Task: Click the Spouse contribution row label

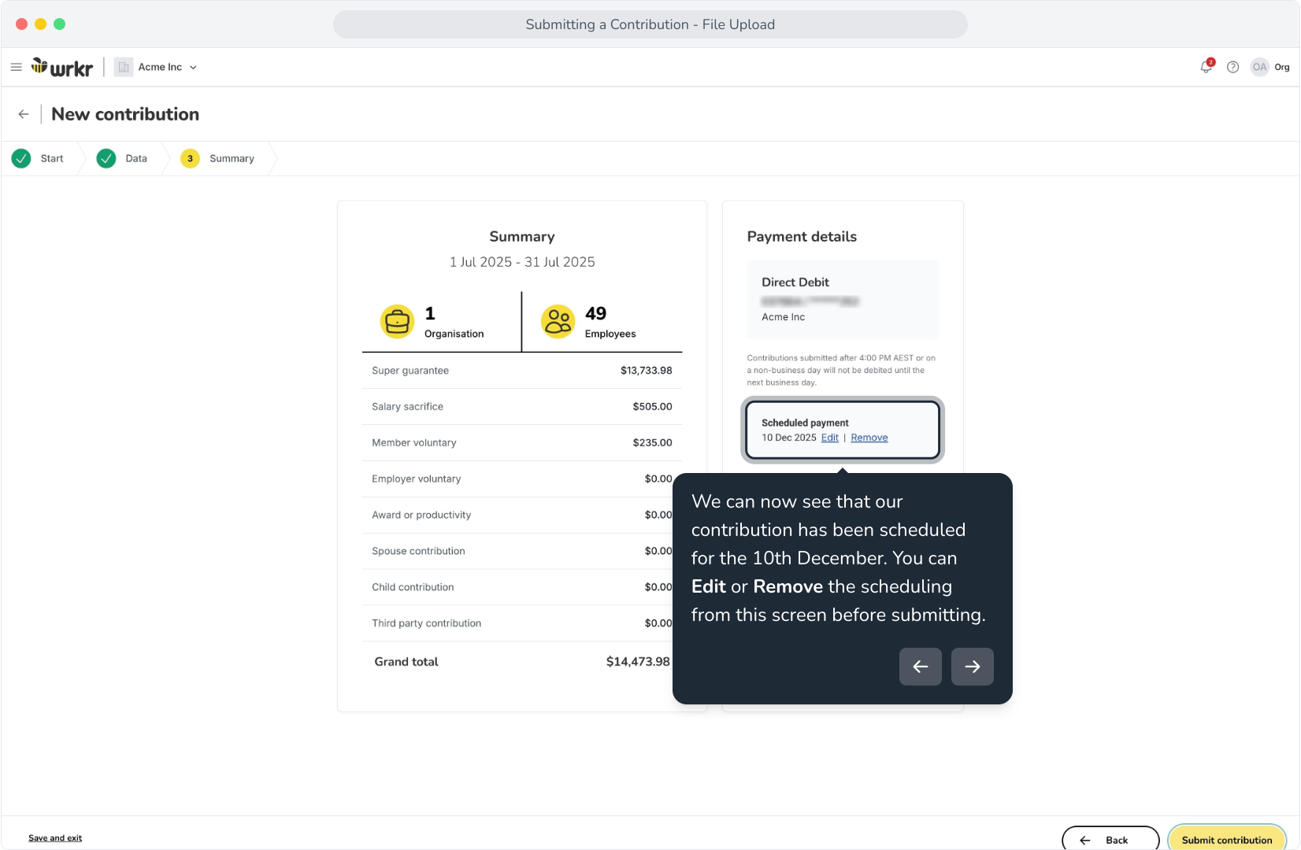Action: click(418, 552)
